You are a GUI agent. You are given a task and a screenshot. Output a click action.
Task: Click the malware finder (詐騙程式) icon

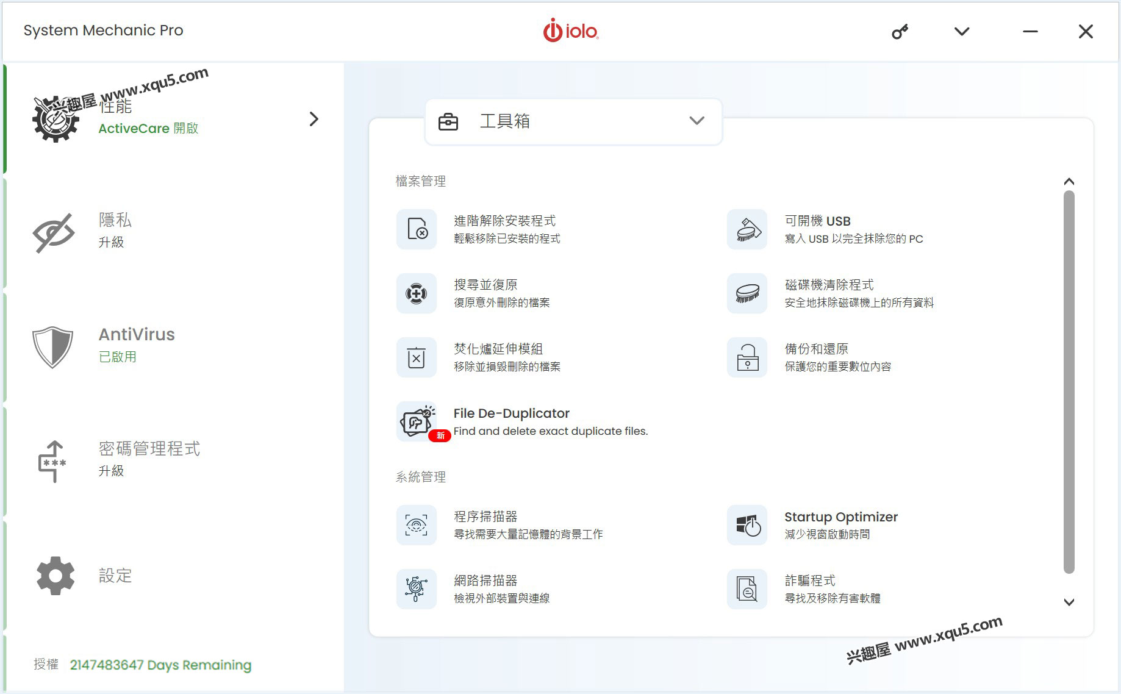(x=747, y=589)
